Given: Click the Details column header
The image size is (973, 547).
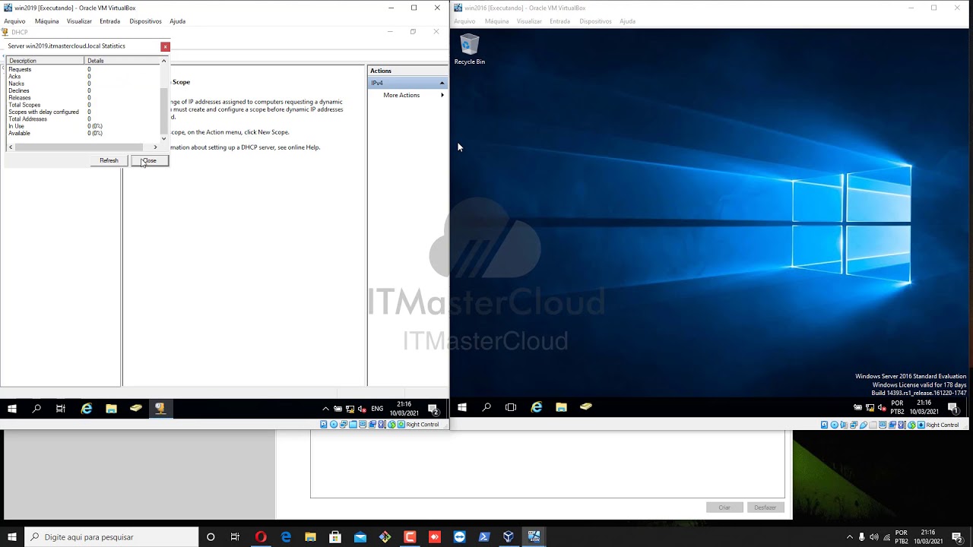Looking at the screenshot, I should point(122,61).
